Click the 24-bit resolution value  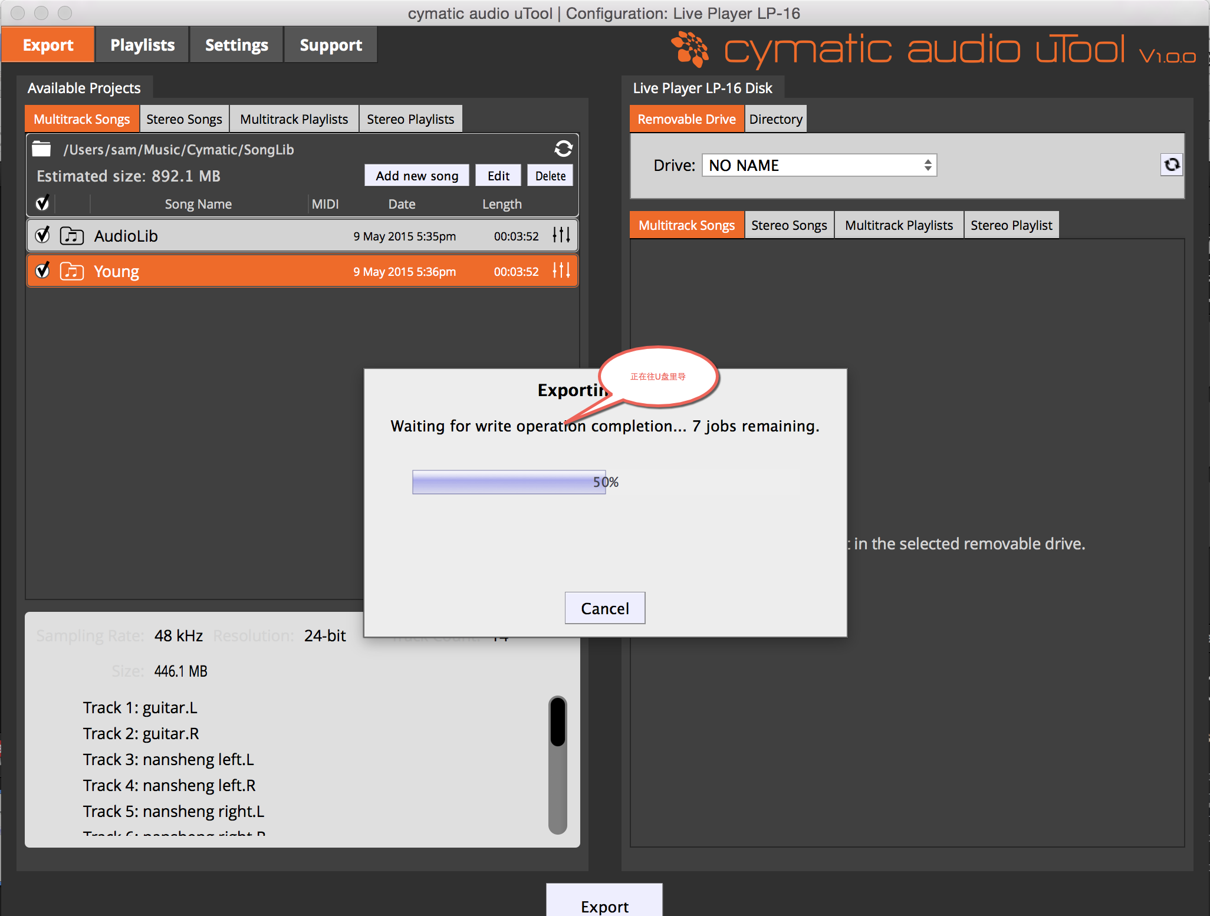325,635
